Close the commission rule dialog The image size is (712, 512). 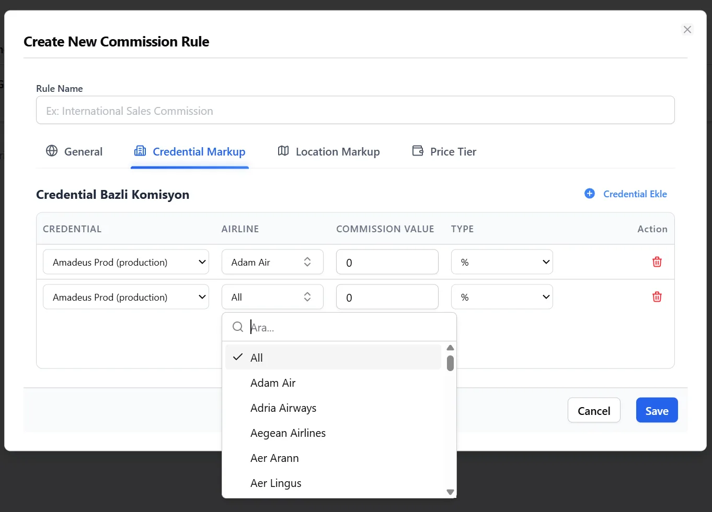687,30
